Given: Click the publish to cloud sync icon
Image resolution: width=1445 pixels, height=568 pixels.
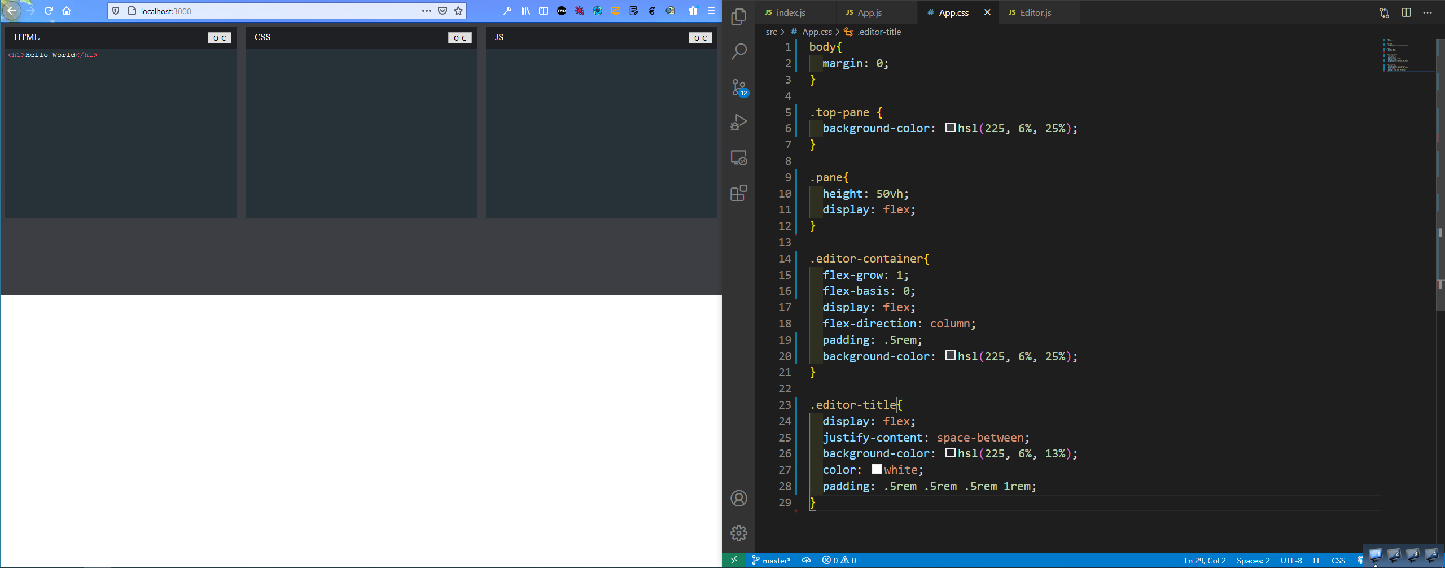Looking at the screenshot, I should [807, 560].
